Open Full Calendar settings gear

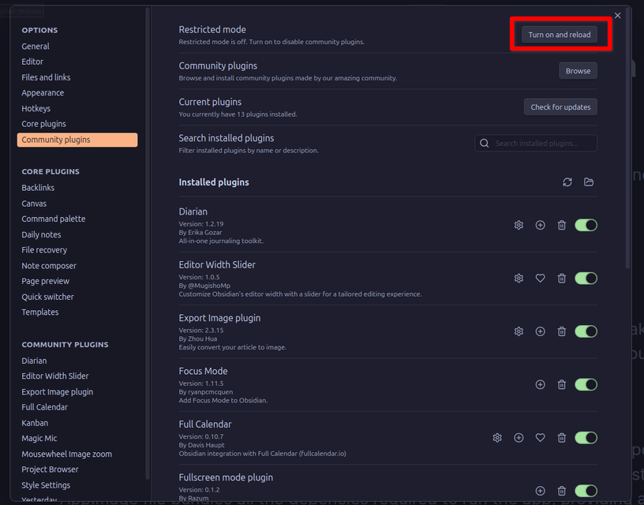497,438
